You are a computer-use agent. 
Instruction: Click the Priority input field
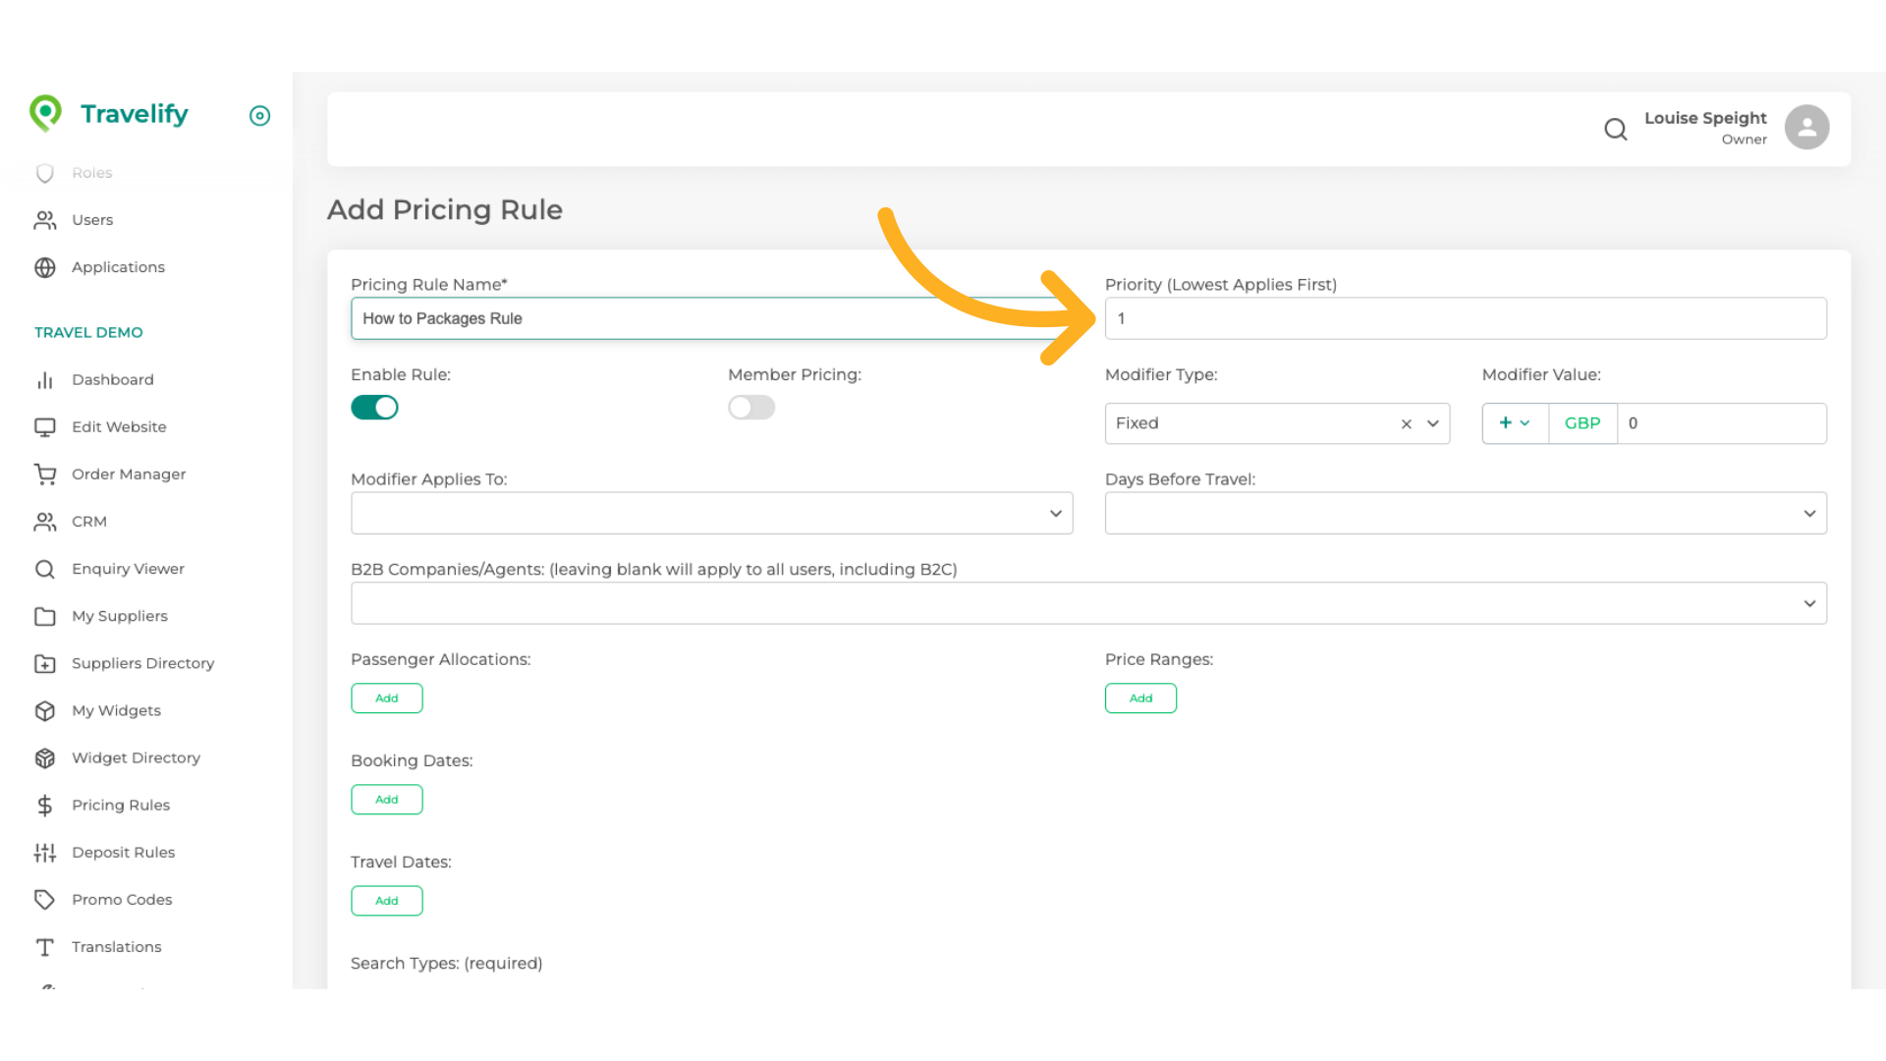pyautogui.click(x=1465, y=319)
